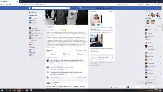Screen dimensions: 163x92
Task: Click Comment button on the post
Action: (x=67, y=54)
